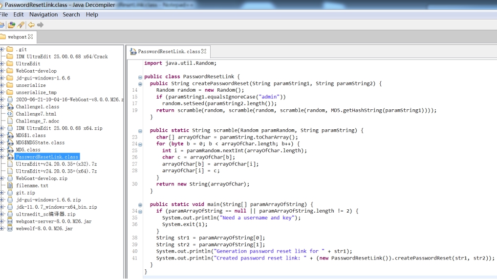Click the Back arrow toolbar icon

(x=31, y=25)
